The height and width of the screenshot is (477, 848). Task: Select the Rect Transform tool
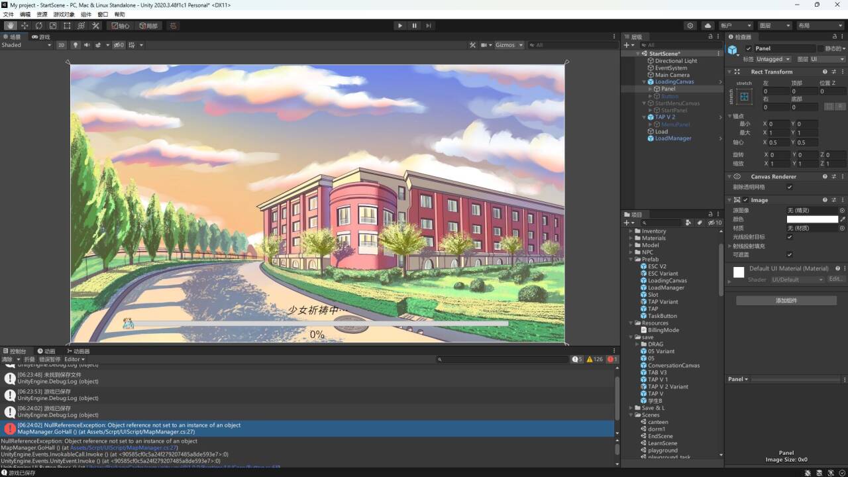click(67, 26)
